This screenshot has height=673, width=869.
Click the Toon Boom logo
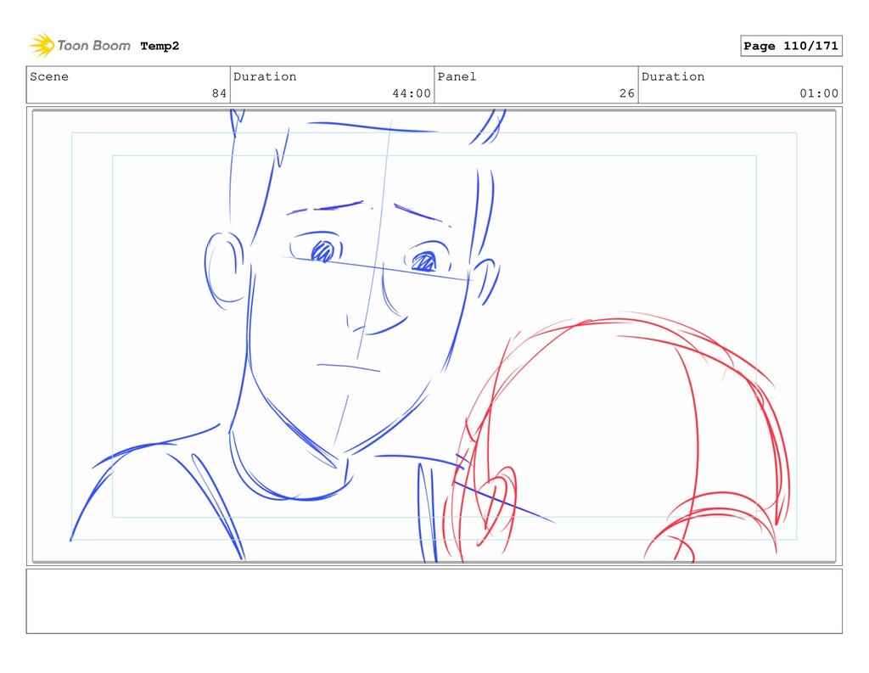coord(80,46)
